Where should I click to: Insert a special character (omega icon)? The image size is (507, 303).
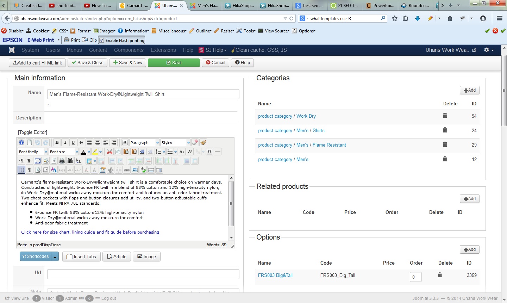(x=209, y=152)
